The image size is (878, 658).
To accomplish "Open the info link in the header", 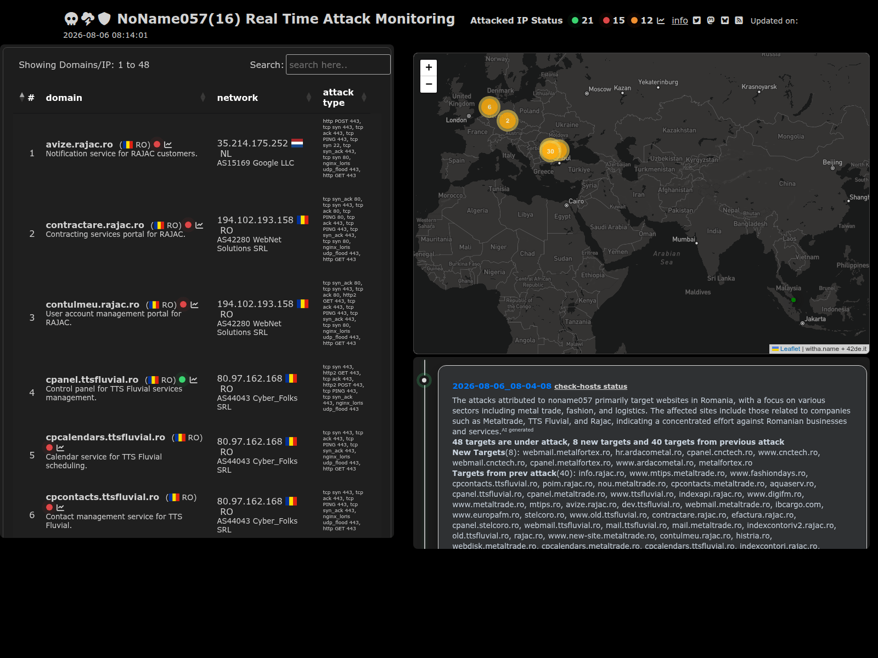I will click(680, 21).
